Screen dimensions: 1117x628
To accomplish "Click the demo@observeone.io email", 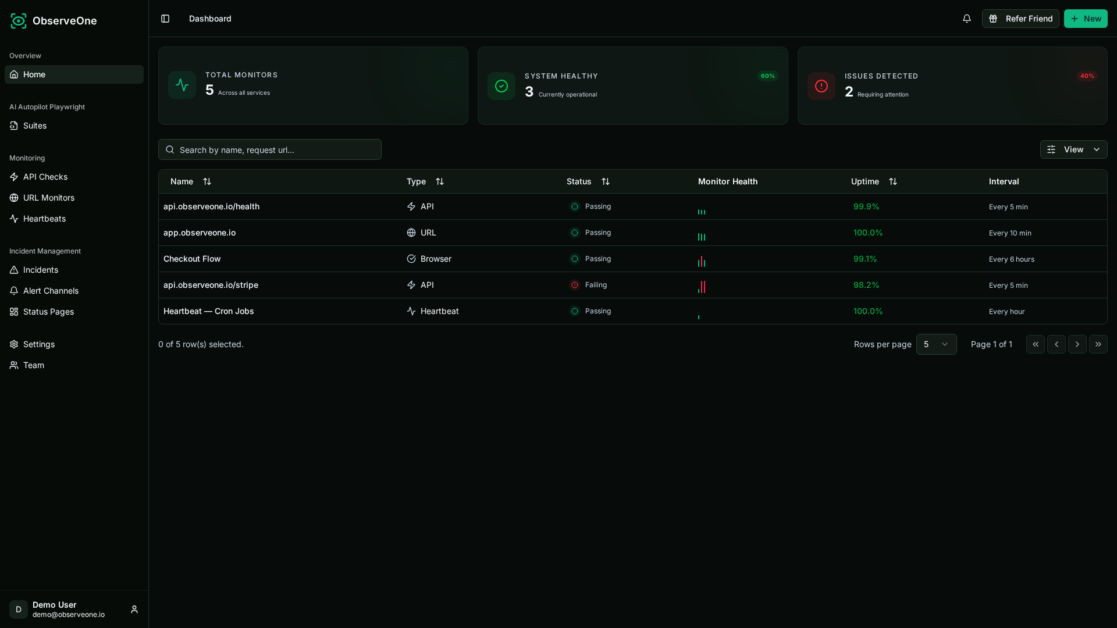I will tap(69, 615).
